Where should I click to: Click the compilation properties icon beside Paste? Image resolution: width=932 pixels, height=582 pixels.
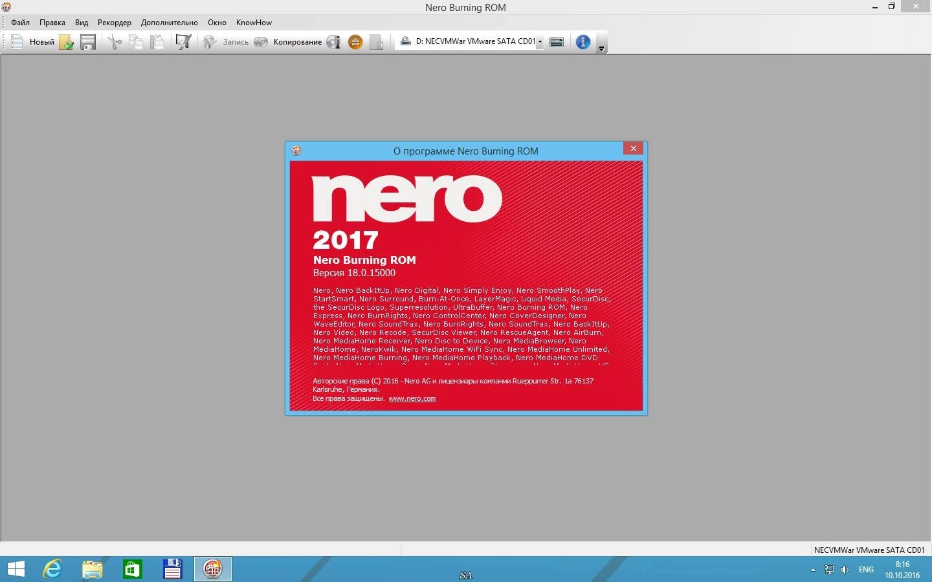[184, 42]
